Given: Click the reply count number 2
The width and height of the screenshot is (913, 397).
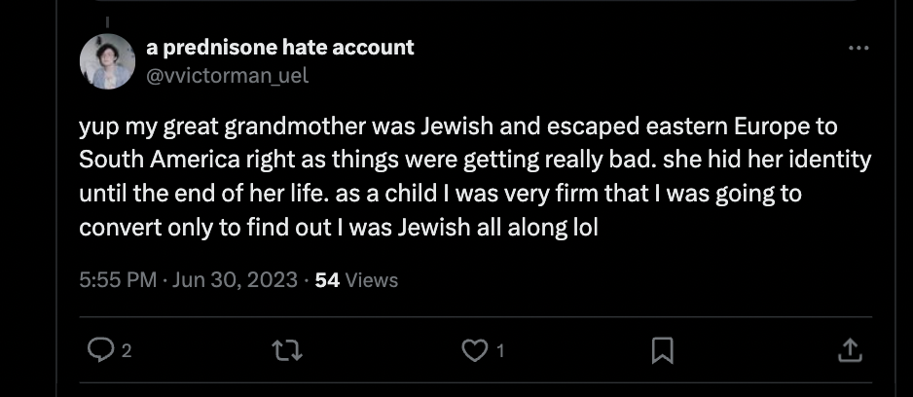Looking at the screenshot, I should coord(127,351).
